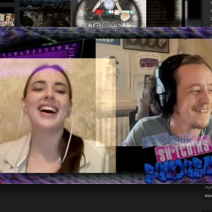212x212 pixels.
Task: Click the blue sign behind the man
Action: 108,42
